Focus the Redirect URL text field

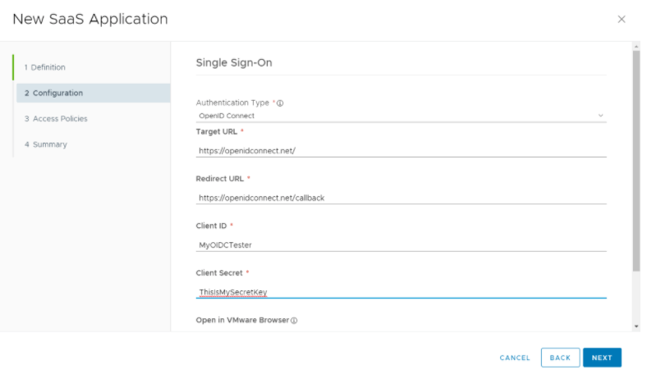[x=401, y=198]
